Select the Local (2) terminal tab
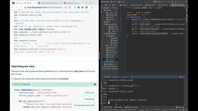198x111 pixels. (124, 77)
